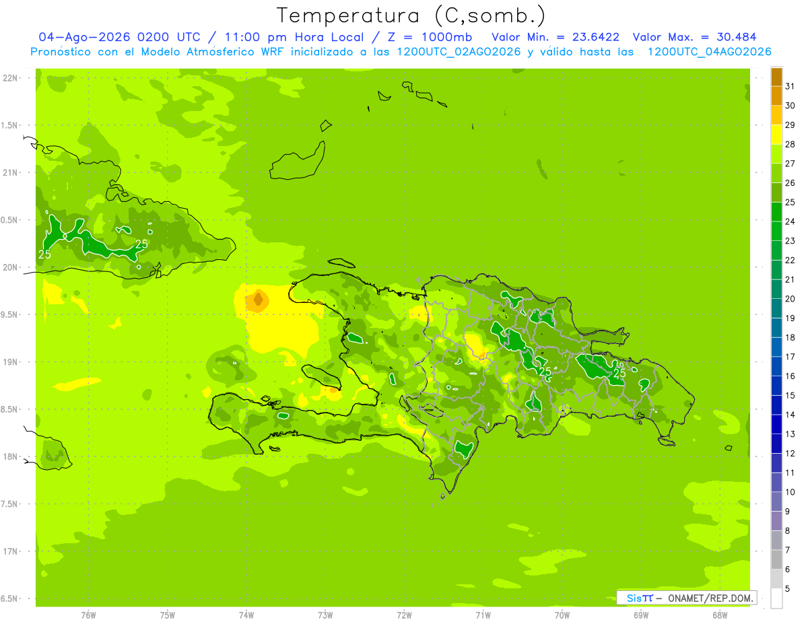Click the "18N" latitude axis label
808x624 pixels.
(10, 457)
